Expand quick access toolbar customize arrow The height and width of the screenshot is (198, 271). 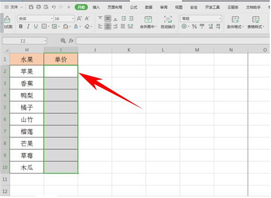coord(69,7)
